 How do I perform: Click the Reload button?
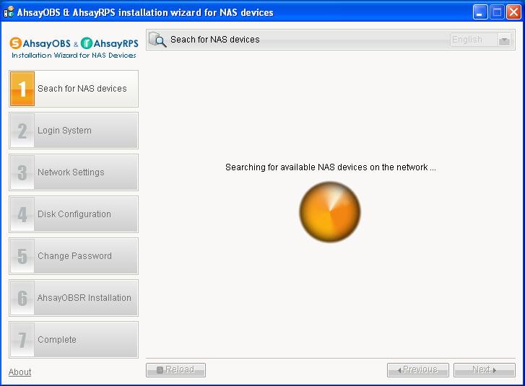[x=175, y=370]
